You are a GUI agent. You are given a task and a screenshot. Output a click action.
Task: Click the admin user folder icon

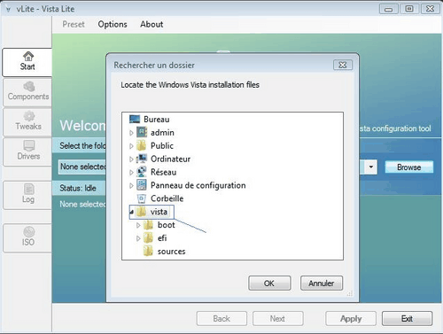coord(142,132)
